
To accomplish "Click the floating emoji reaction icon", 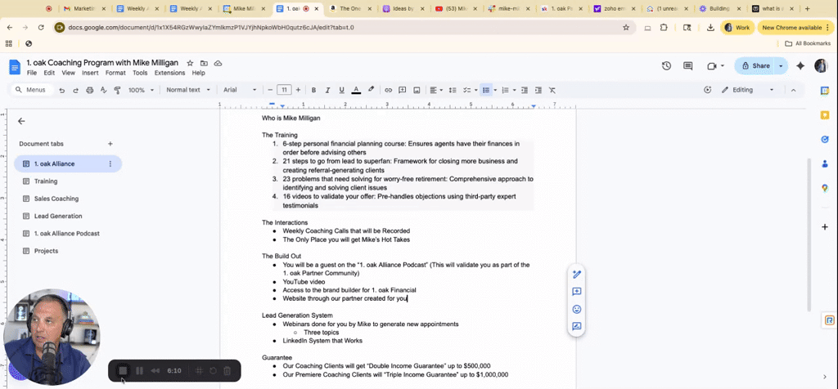I will (577, 309).
